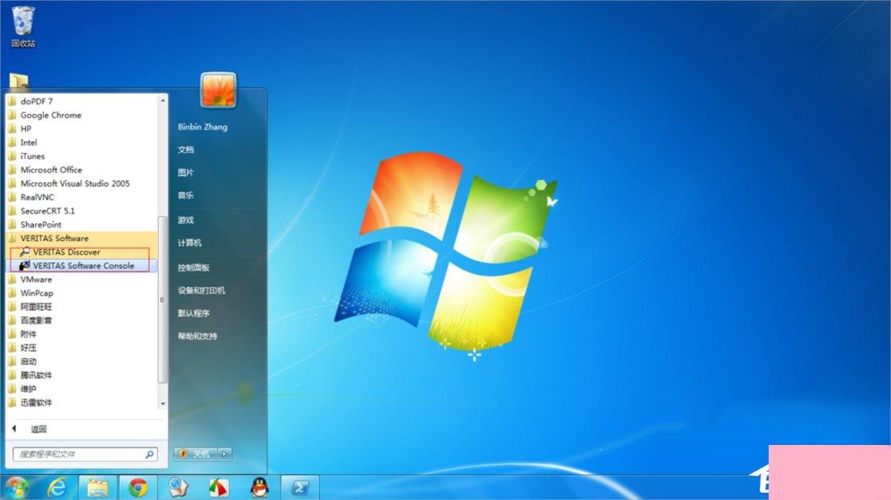891x500 pixels.
Task: Open the Recycle Bin desktop icon
Action: [23, 27]
